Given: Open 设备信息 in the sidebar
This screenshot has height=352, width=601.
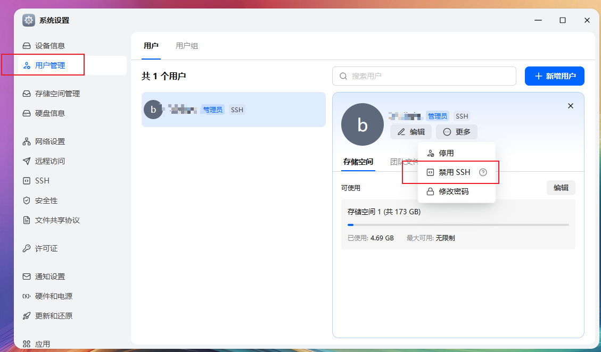Looking at the screenshot, I should point(44,46).
